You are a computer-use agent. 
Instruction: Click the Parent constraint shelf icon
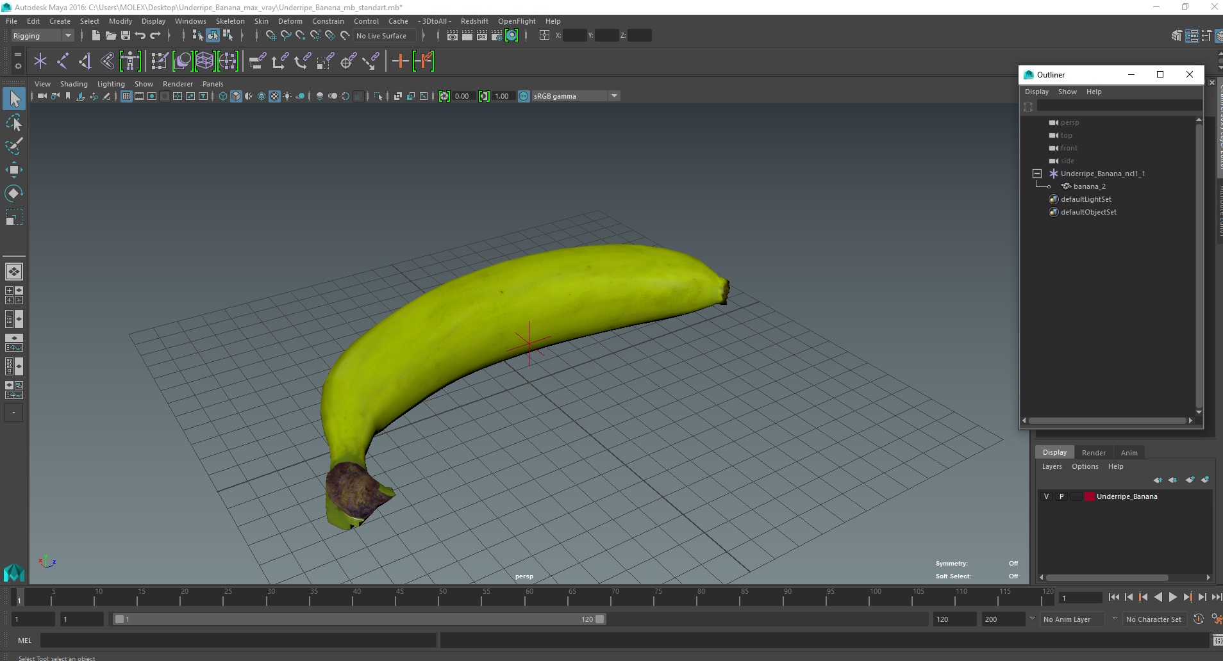257,61
